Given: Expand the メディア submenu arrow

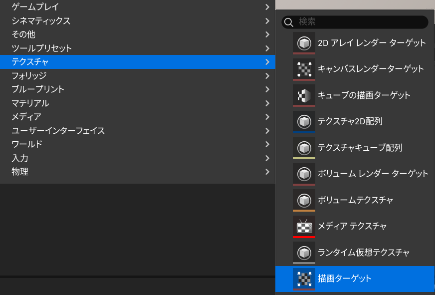Looking at the screenshot, I should (x=267, y=117).
